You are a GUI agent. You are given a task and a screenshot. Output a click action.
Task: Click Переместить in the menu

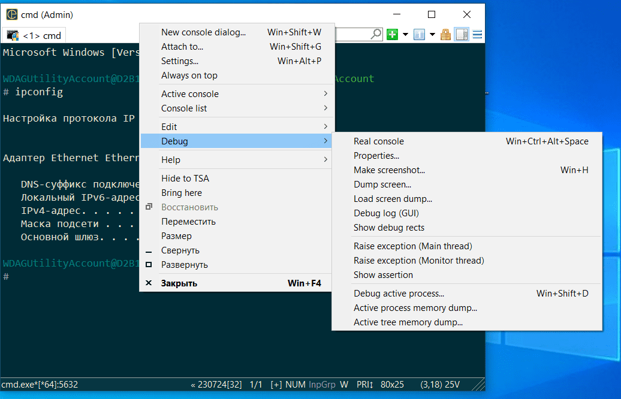pos(237,222)
